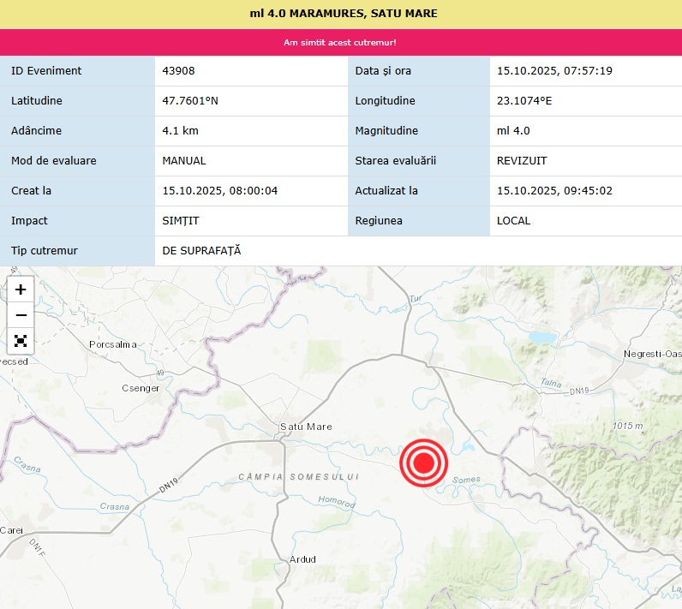The image size is (682, 609).
Task: Toggle fullscreen map view
Action: tap(21, 341)
